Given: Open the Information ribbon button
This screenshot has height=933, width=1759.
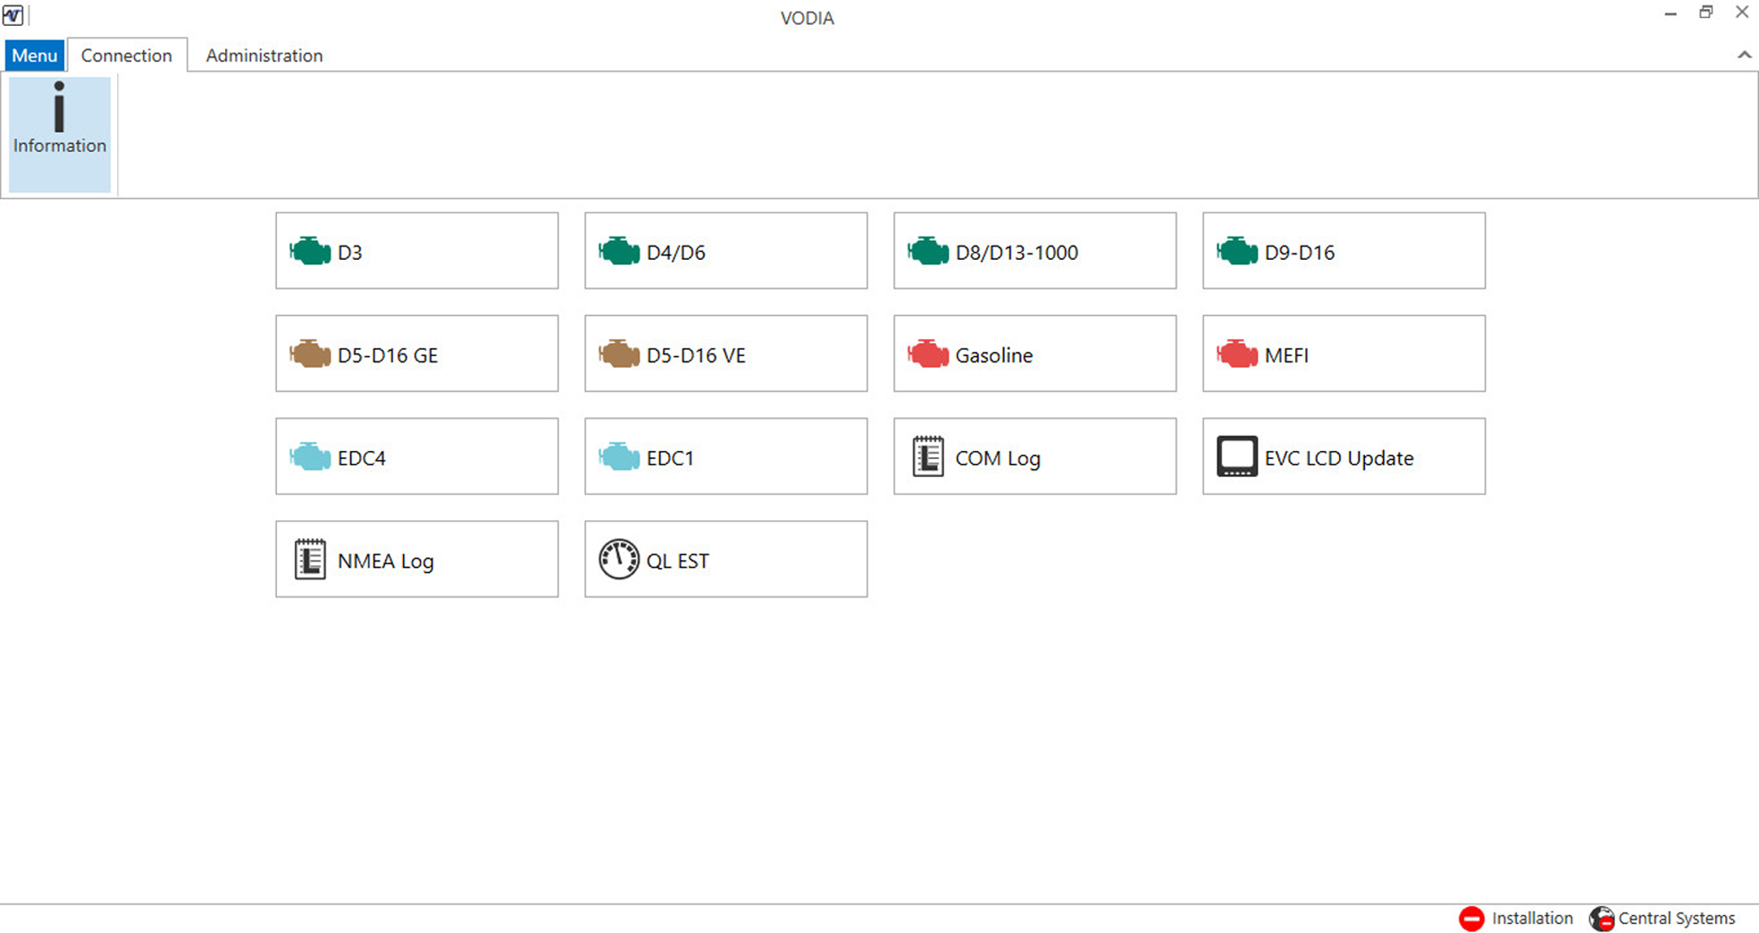Looking at the screenshot, I should 60,134.
